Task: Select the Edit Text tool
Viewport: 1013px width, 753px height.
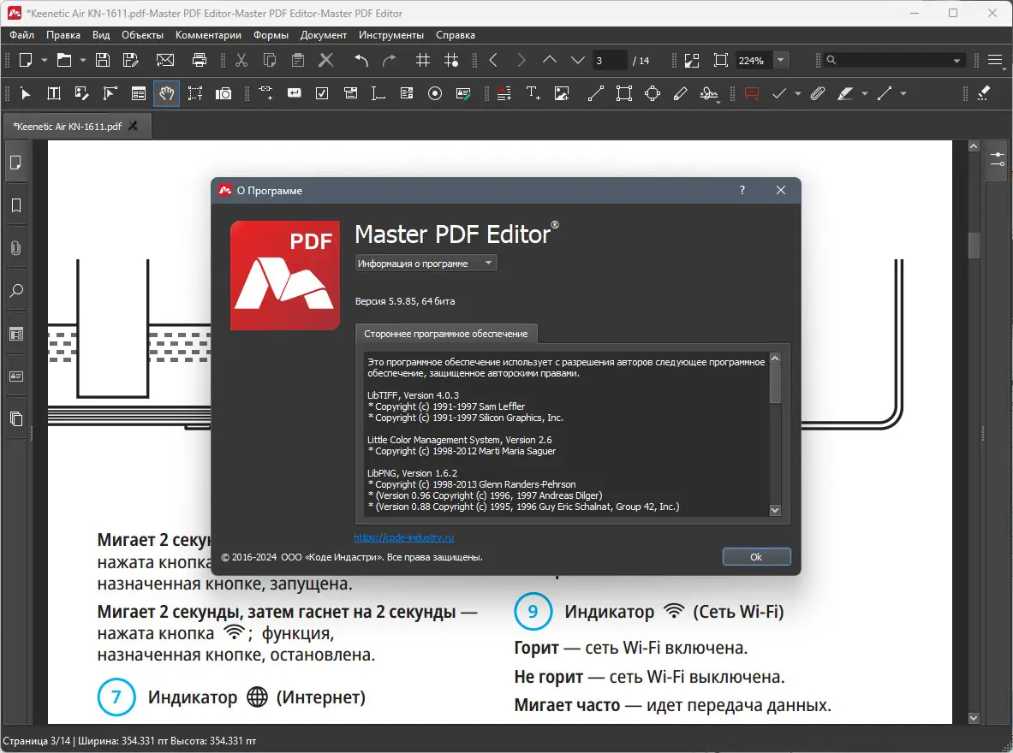Action: click(x=54, y=93)
